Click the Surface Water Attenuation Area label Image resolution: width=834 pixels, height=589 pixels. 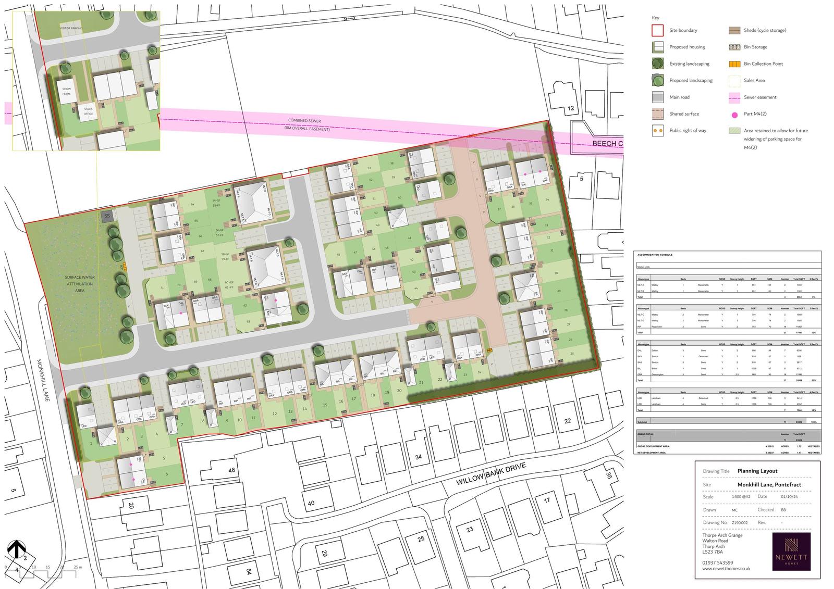(79, 284)
